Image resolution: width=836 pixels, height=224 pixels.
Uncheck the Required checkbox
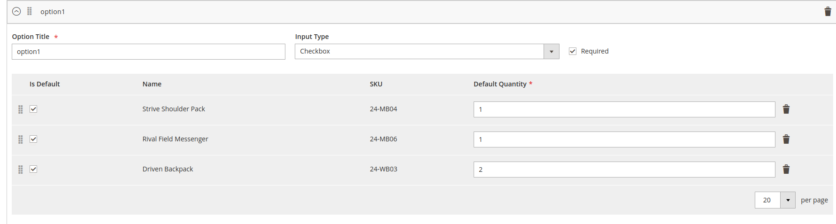573,51
